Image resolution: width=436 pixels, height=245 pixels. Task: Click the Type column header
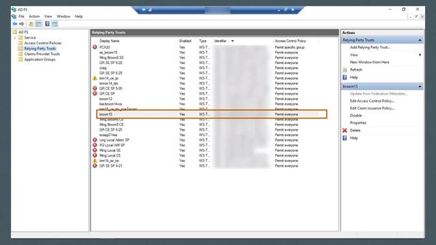[x=203, y=41]
